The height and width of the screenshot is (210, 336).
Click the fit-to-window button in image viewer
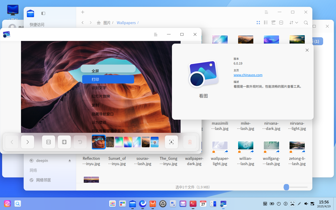point(64,142)
